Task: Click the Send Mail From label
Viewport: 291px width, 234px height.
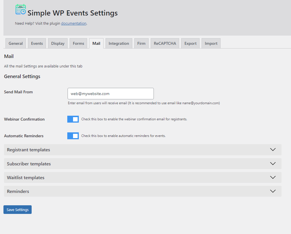Action: click(x=18, y=92)
